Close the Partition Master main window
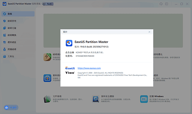This screenshot has width=192, height=114. (187, 4)
